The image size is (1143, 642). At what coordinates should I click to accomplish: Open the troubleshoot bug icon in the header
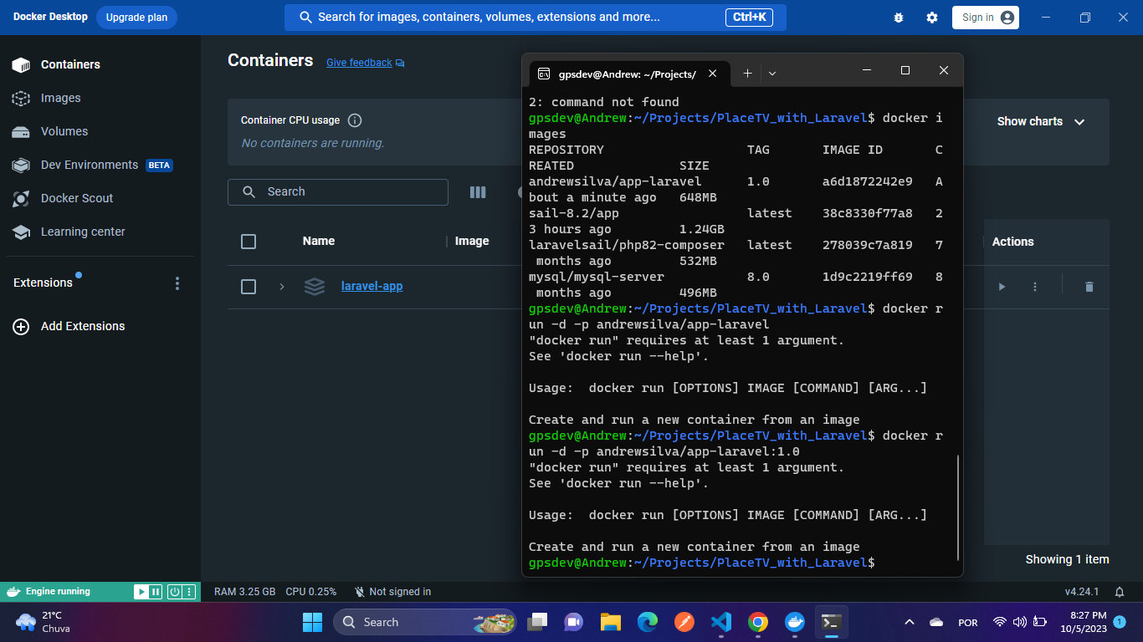[x=899, y=18]
